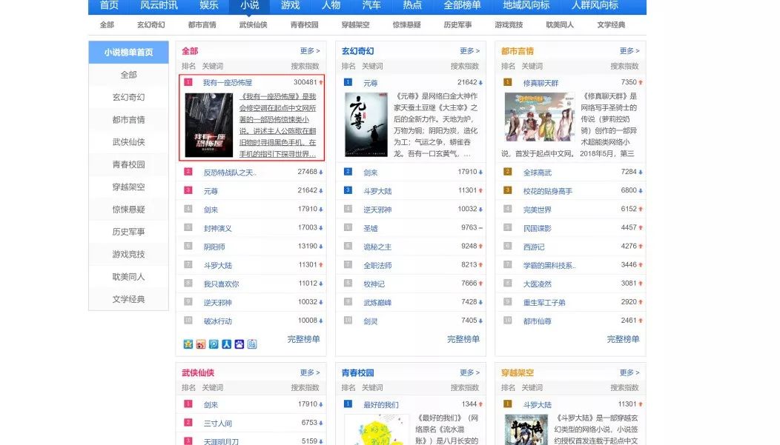Select 武侠仙侠 in the sub-navigation bar

(253, 25)
